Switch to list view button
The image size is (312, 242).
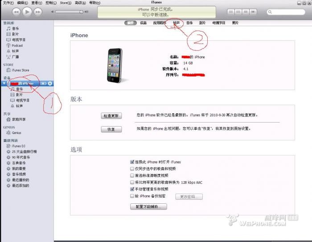pyautogui.click(x=231, y=12)
